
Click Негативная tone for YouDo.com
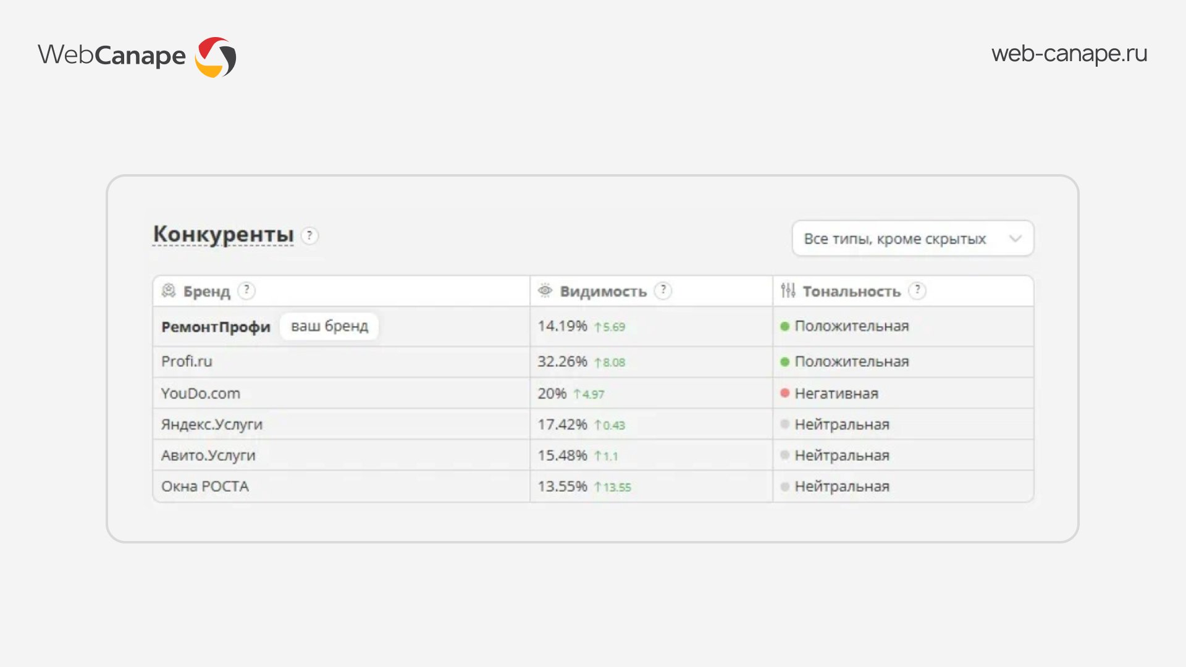(x=836, y=393)
